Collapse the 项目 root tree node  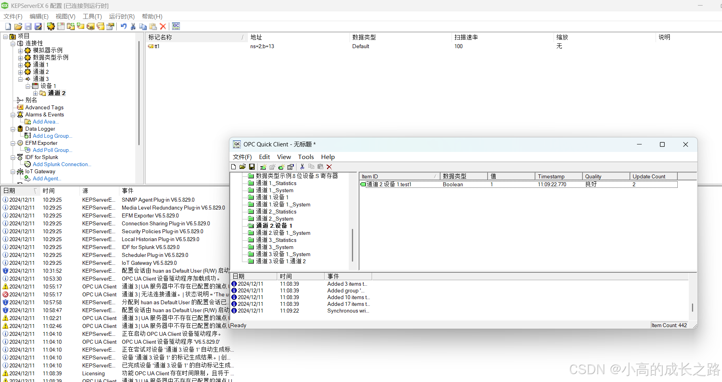(x=6, y=36)
